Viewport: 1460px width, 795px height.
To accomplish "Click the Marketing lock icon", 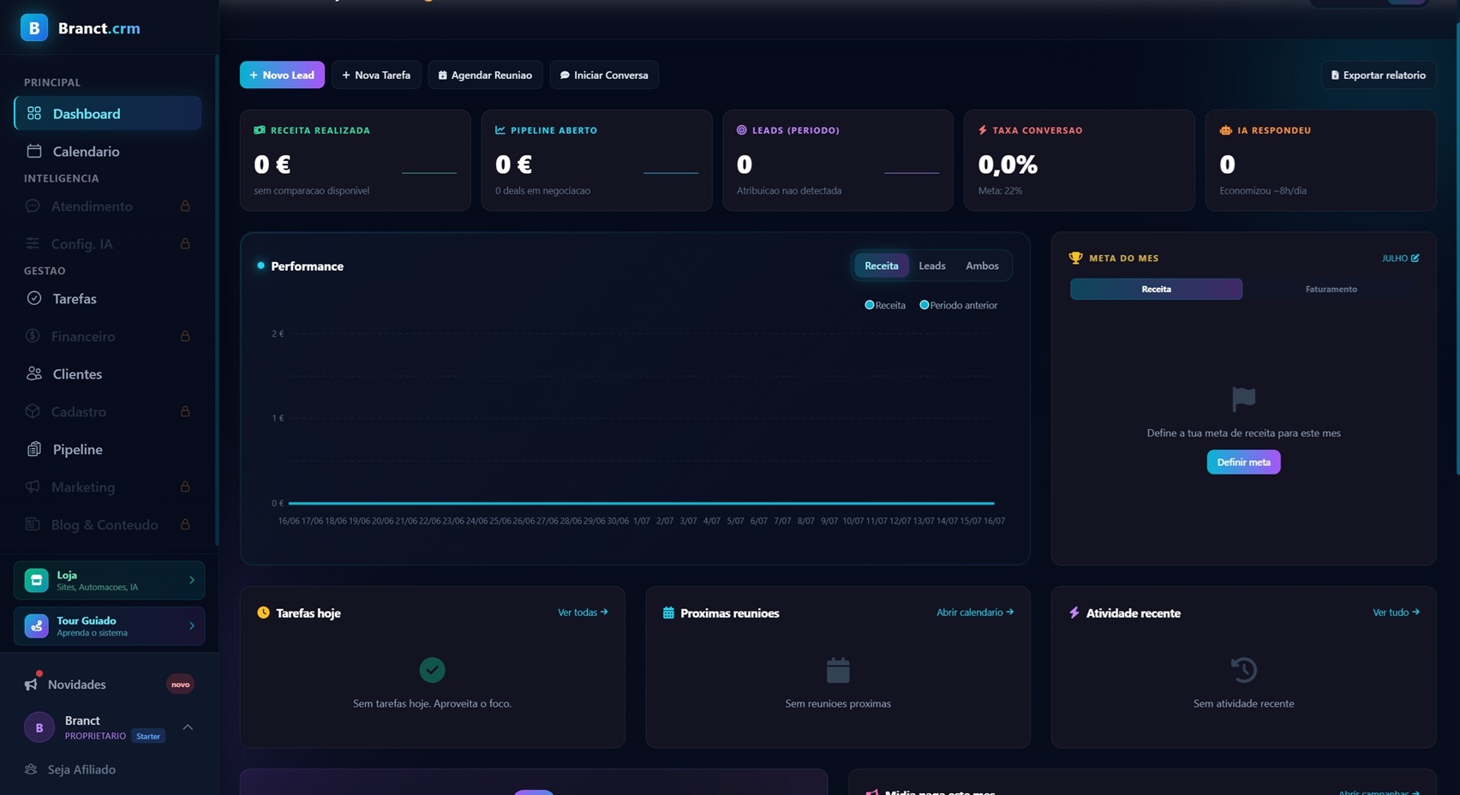I will pos(185,487).
